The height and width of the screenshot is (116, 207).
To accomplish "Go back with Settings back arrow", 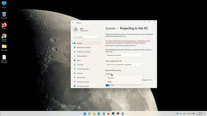I will [73, 23].
